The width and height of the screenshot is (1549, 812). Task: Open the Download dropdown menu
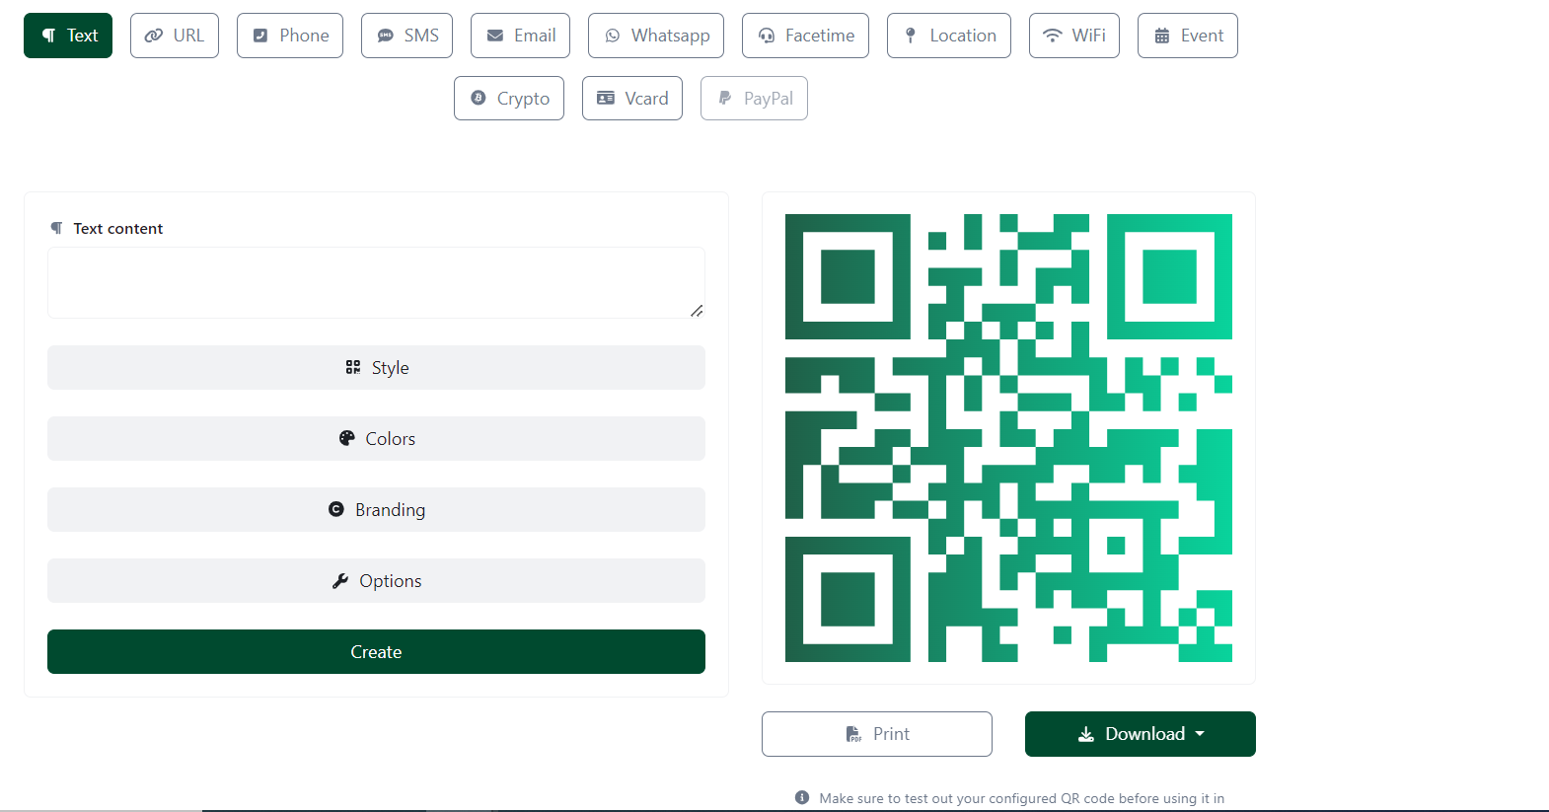[x=1141, y=734]
